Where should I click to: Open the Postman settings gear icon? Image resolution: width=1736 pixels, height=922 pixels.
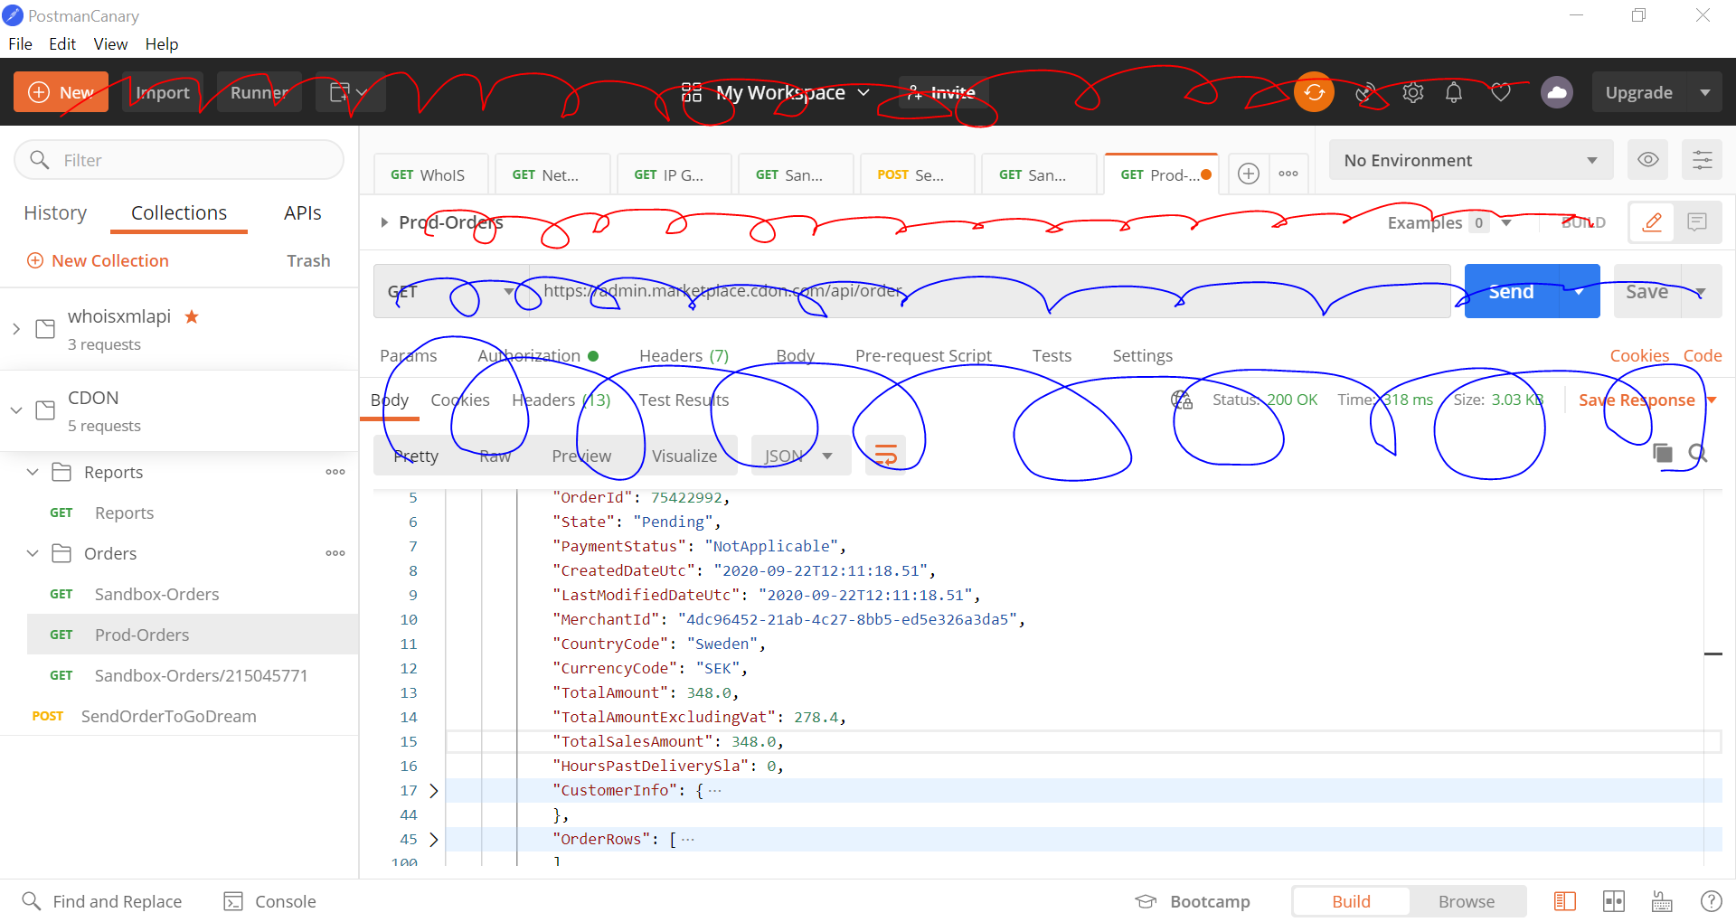[x=1412, y=91]
